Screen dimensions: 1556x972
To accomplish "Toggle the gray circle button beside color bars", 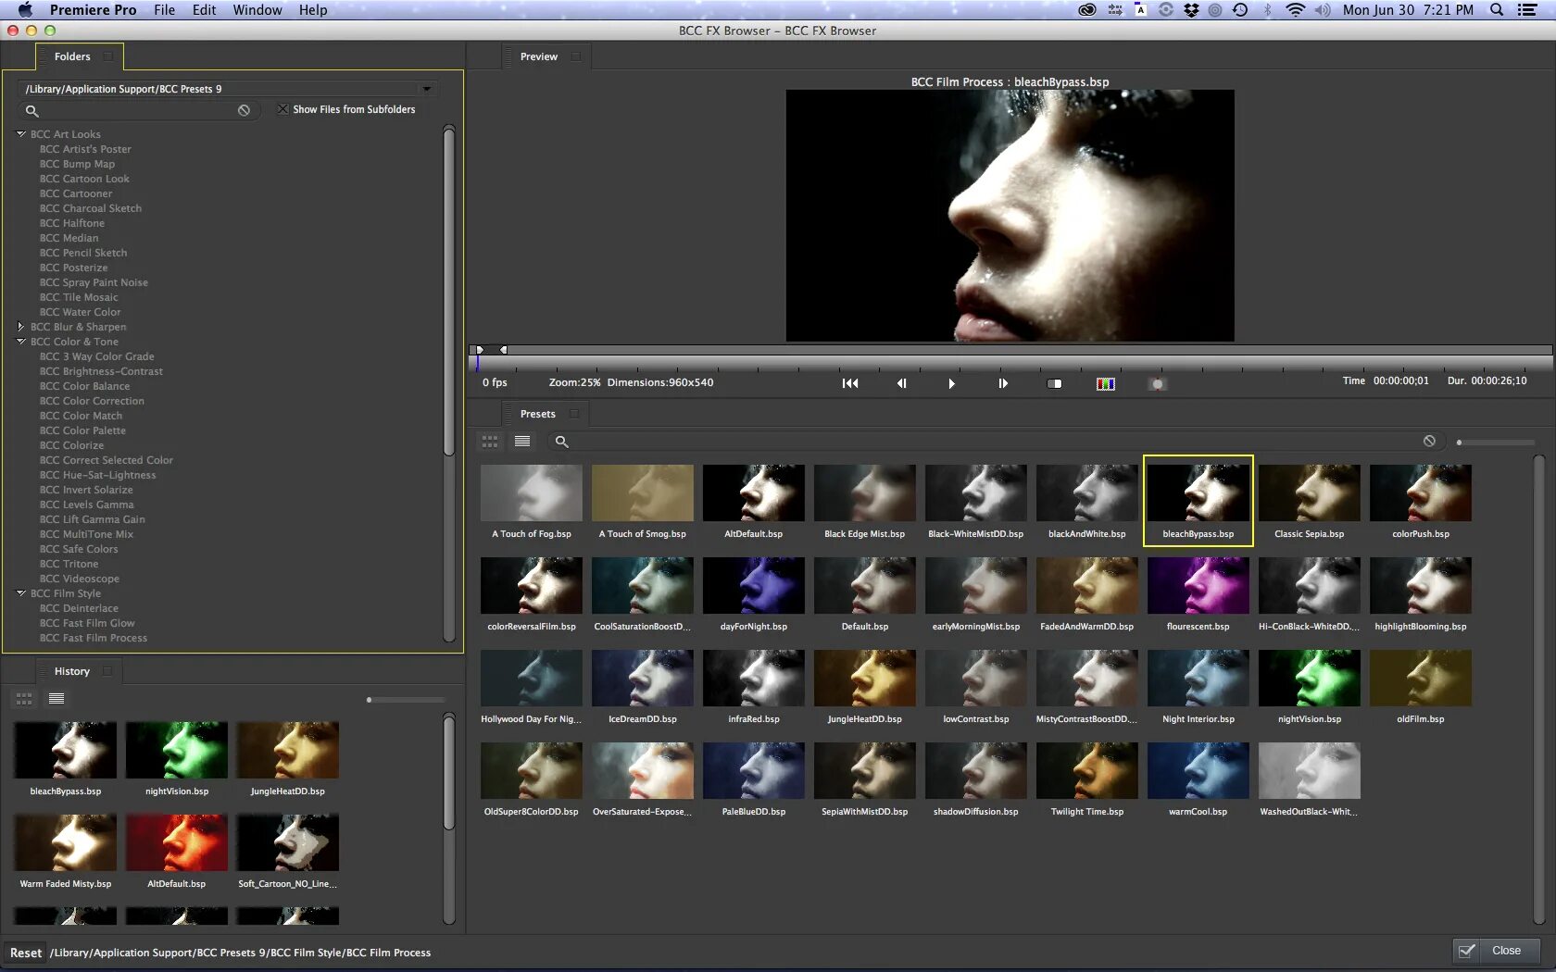I will 1157,383.
